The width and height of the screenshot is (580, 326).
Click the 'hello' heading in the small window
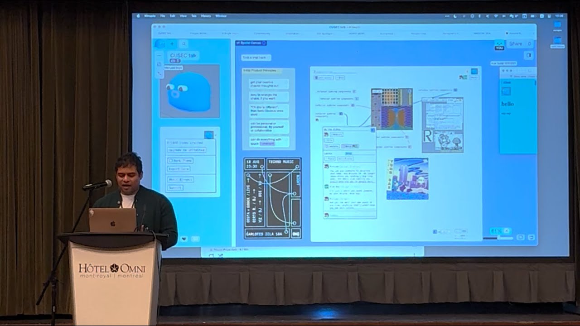tap(507, 104)
